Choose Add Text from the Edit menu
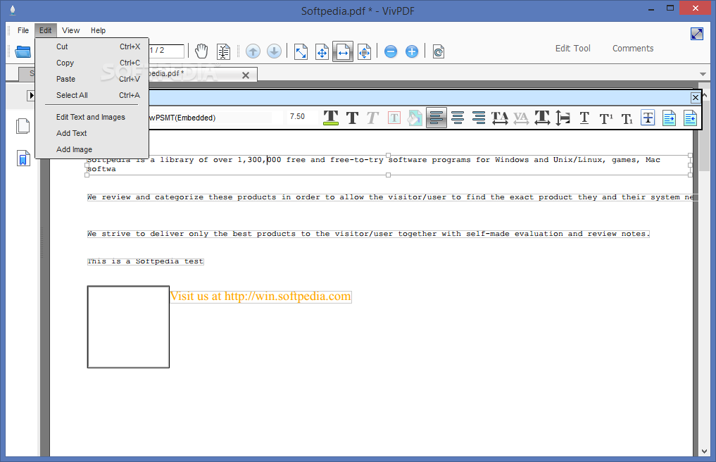The height and width of the screenshot is (462, 716). [x=92, y=133]
